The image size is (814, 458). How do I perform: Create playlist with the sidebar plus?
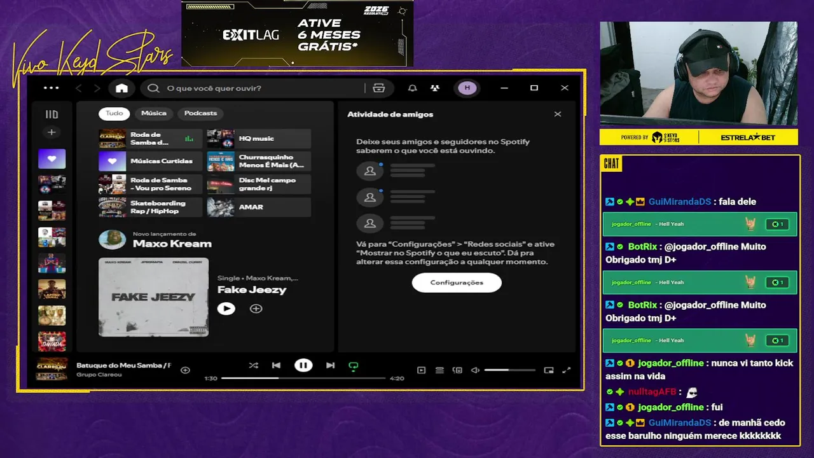[x=52, y=132]
